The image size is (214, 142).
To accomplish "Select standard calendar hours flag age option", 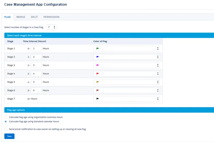I will tap(6, 121).
